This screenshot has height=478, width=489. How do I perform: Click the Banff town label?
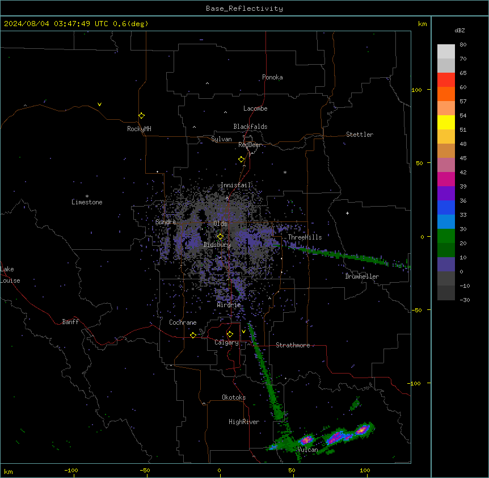tap(70, 322)
